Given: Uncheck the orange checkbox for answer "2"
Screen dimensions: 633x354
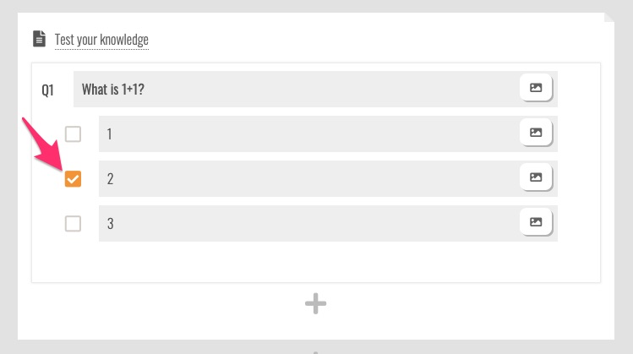Looking at the screenshot, I should [74, 178].
